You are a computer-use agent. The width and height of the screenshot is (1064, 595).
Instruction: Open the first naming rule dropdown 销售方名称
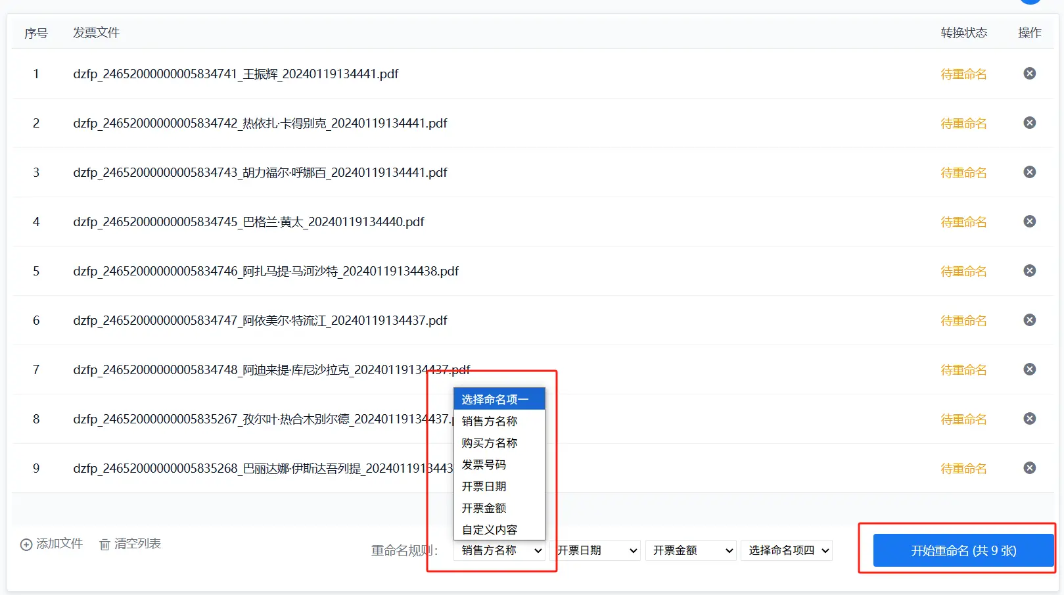499,550
